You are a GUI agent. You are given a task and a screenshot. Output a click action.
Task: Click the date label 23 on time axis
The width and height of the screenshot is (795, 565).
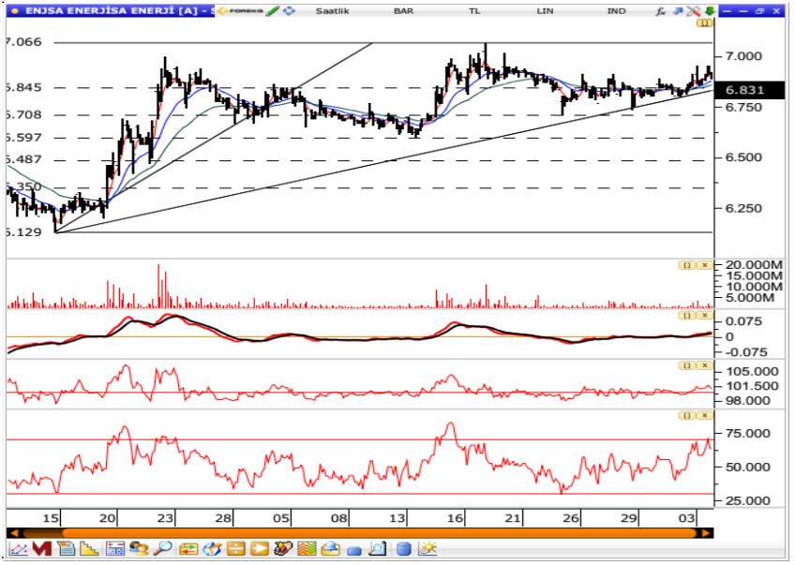tap(165, 518)
